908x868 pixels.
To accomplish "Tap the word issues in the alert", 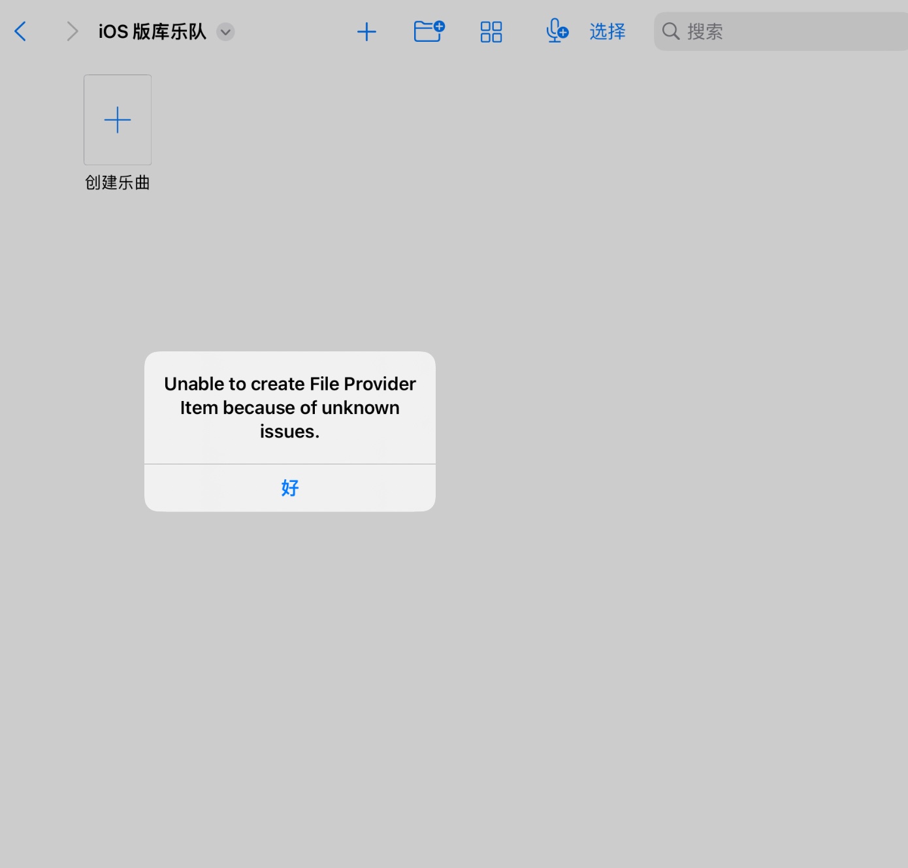I will (289, 432).
